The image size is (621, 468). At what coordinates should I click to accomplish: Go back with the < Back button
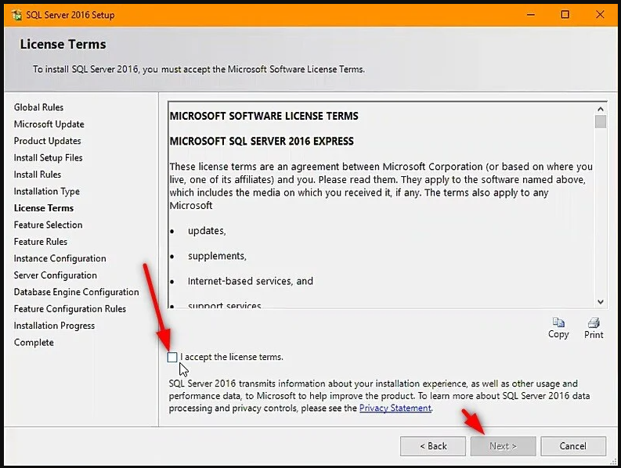coord(433,446)
